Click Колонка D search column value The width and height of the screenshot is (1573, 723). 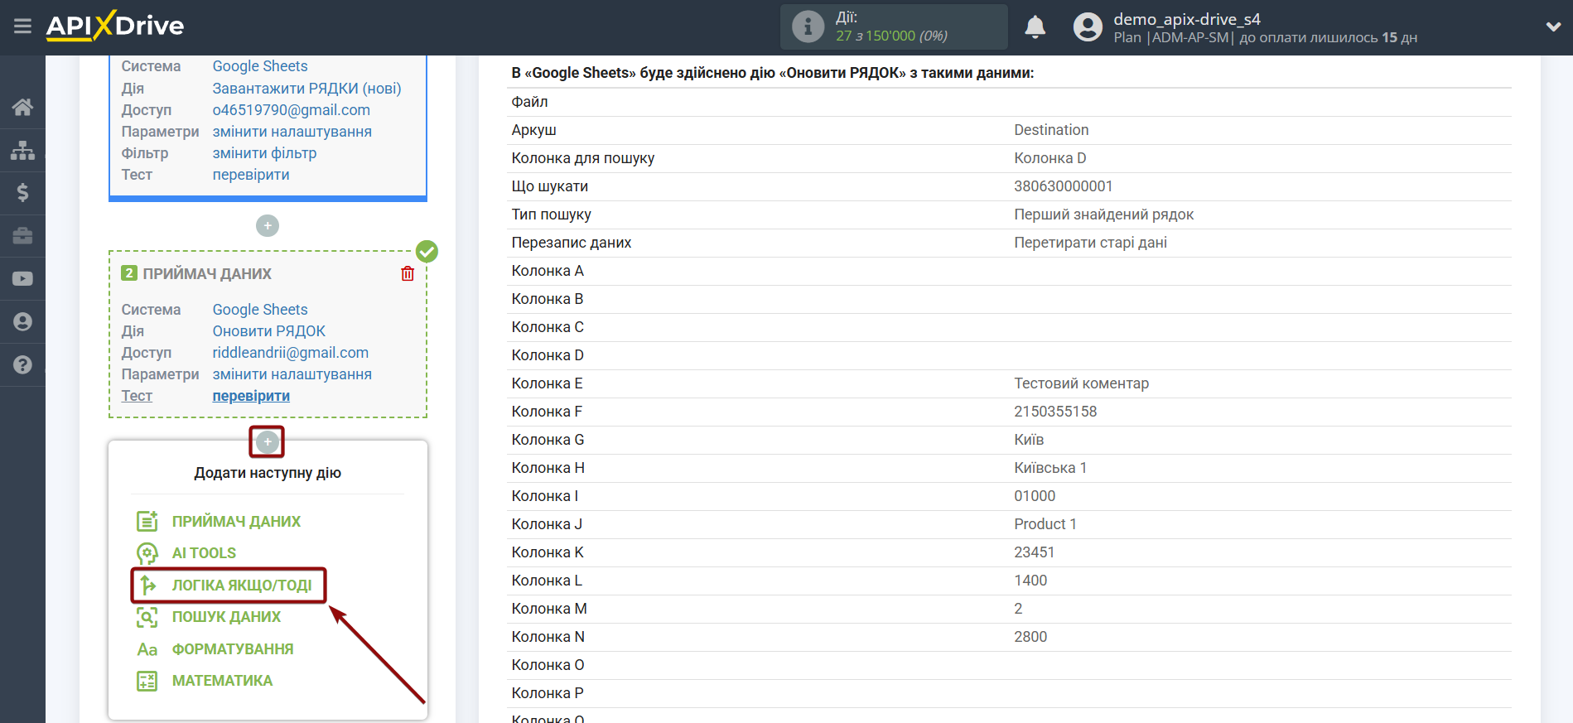point(1050,158)
